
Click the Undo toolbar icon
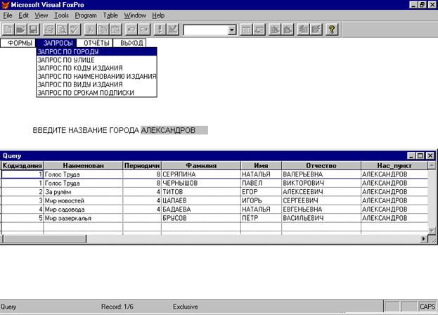130,30
